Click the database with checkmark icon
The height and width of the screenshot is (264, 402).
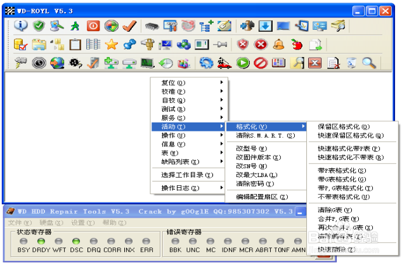[20, 44]
